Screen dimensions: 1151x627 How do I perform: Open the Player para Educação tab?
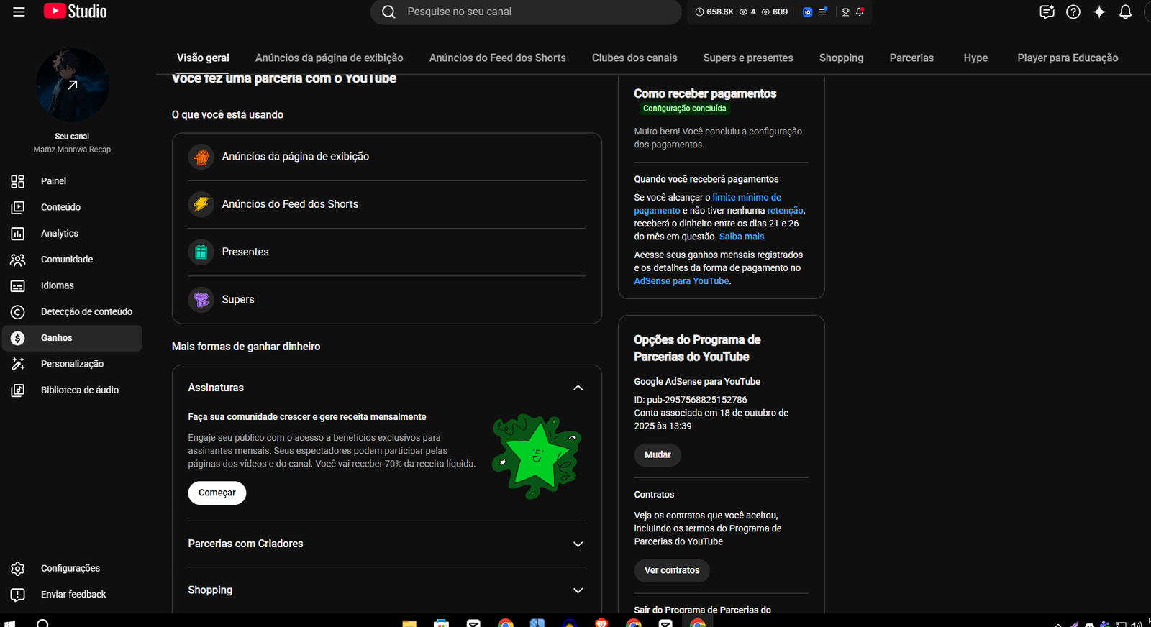tap(1068, 58)
